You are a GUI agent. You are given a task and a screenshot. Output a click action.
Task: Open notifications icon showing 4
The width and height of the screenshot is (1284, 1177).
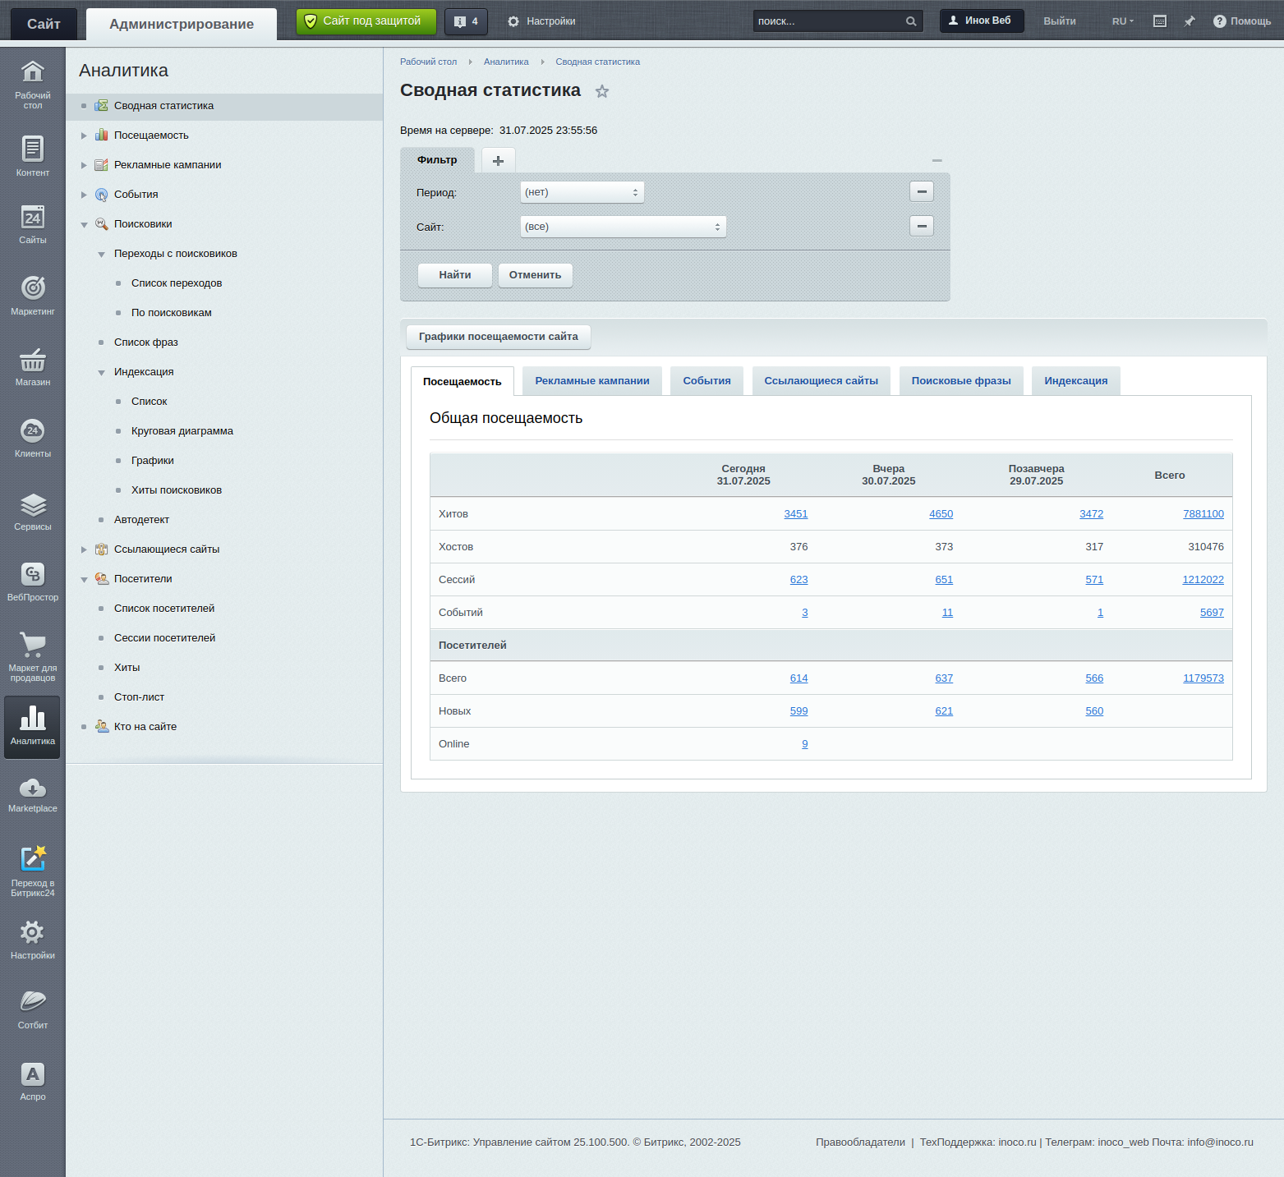point(466,21)
